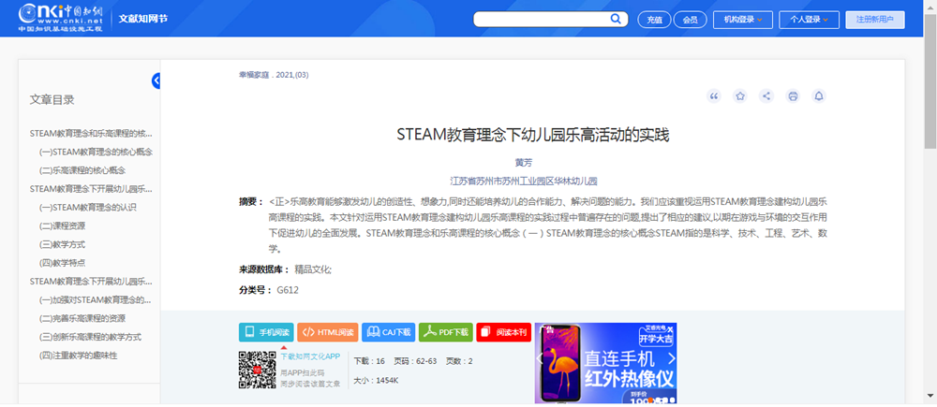Focus the top search input field
The width and height of the screenshot is (937, 407).
542,19
